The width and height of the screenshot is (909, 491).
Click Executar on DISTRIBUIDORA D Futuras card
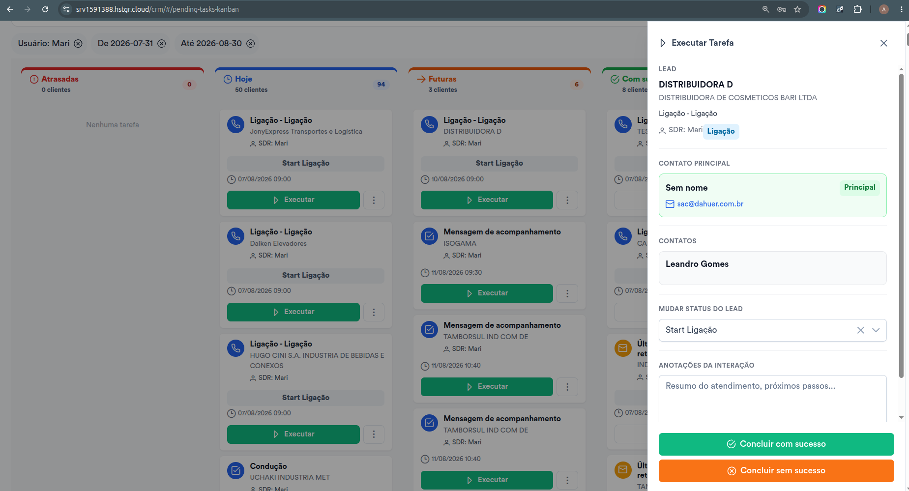[x=487, y=200]
